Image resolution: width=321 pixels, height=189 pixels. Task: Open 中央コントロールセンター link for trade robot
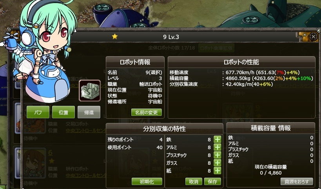pyautogui.click(x=86, y=130)
